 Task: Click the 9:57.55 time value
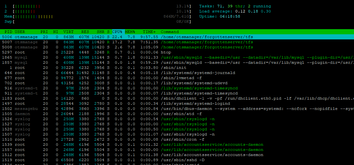coord(149,37)
